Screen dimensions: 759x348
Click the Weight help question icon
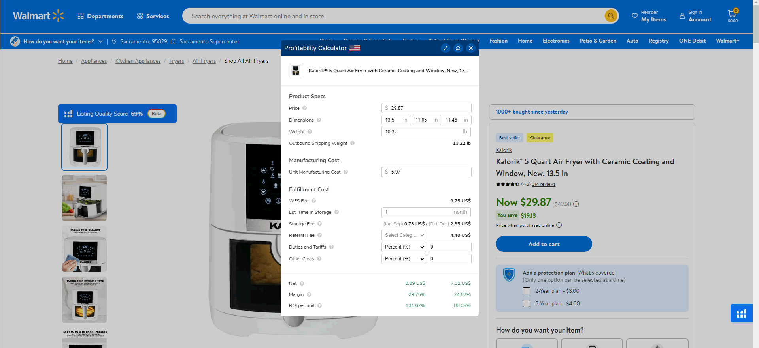click(310, 132)
